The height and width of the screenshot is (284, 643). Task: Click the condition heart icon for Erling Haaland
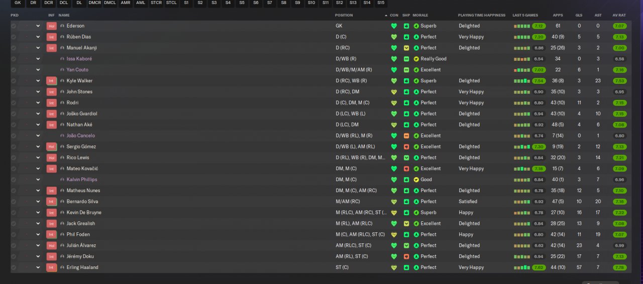point(394,267)
